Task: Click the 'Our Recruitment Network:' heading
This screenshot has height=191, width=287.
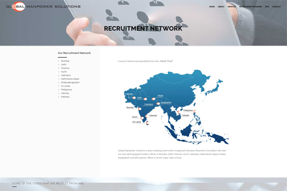Action: coord(74,53)
